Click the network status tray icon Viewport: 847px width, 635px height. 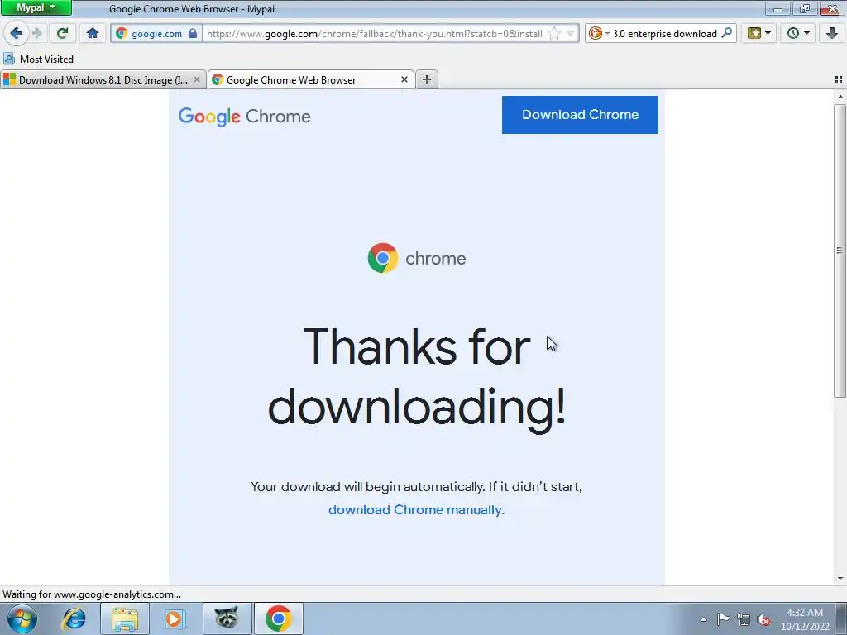click(x=744, y=619)
